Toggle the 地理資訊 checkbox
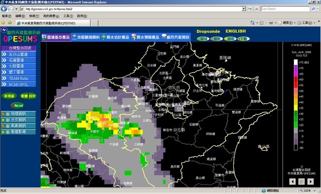Viewport: 321px width, 194px height. point(3,114)
